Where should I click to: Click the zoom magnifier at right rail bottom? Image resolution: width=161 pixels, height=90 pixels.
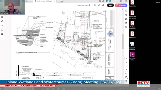coord(126,81)
